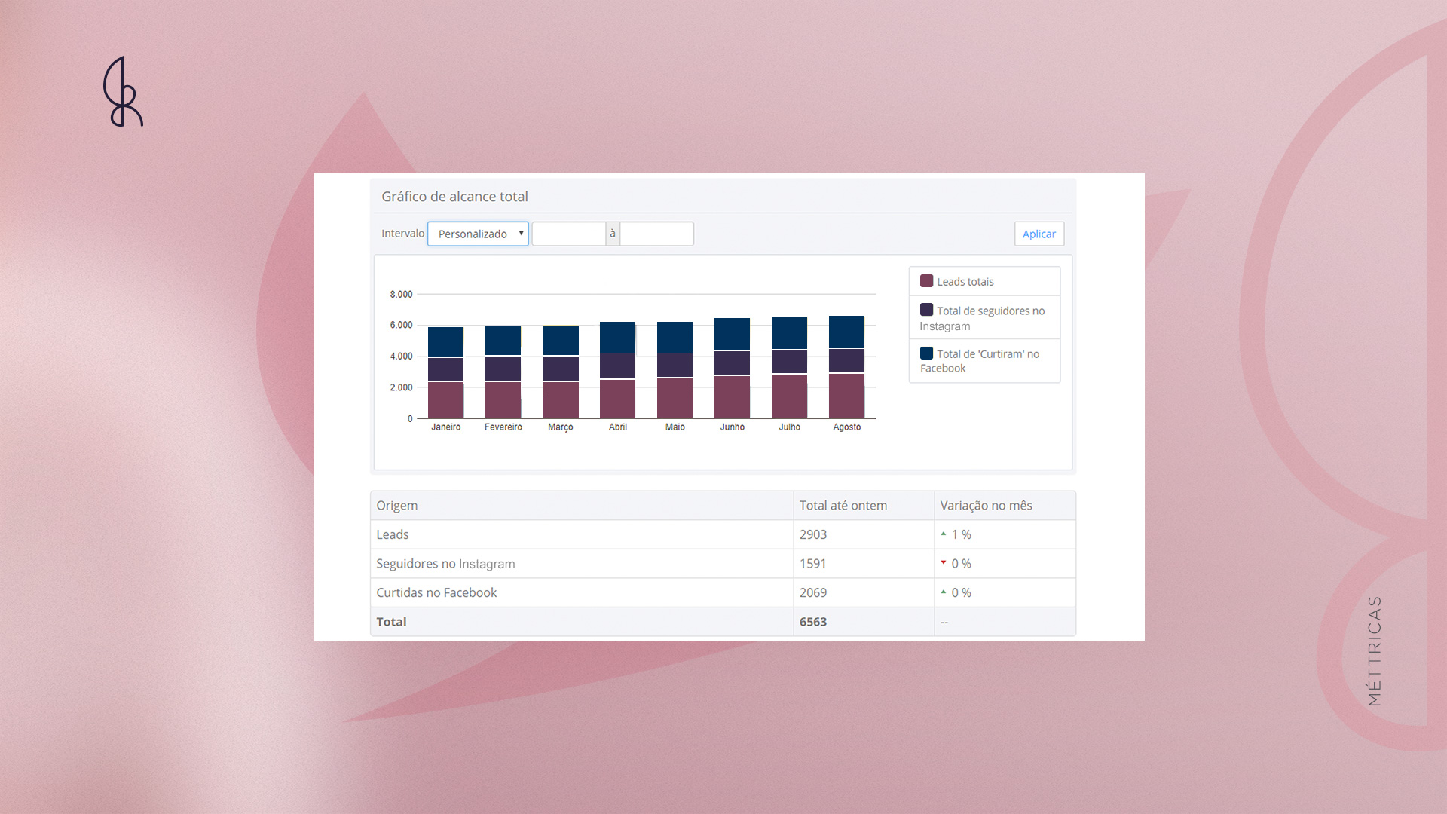The width and height of the screenshot is (1447, 814).
Task: Click the brand logo at top left
Action: click(123, 91)
